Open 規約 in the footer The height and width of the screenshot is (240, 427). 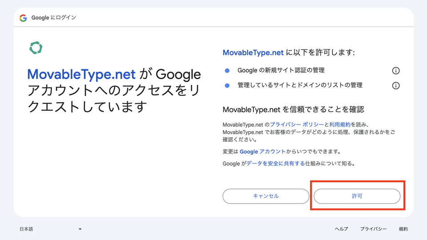(403, 229)
